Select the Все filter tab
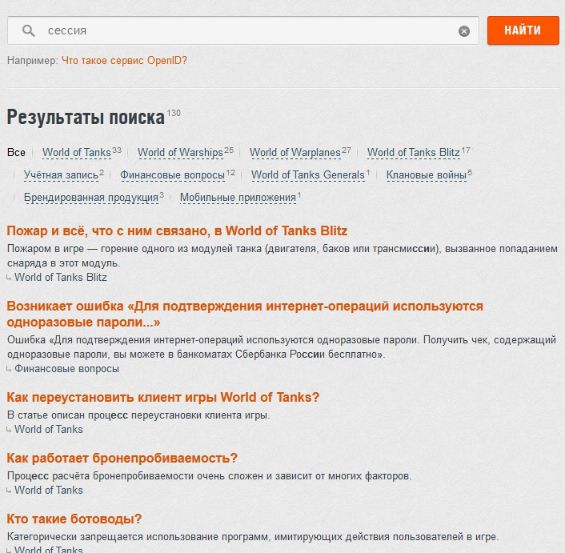The width and height of the screenshot is (565, 553). 16,152
